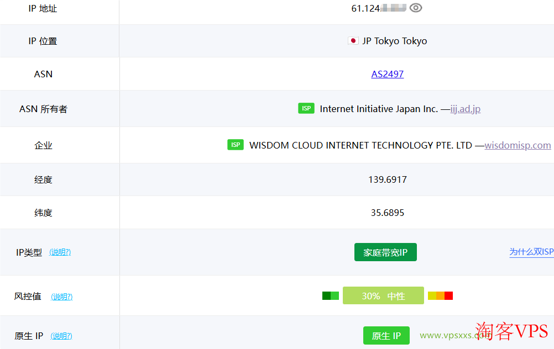Click the 原生 IP row label
Image resolution: width=554 pixels, height=349 pixels.
click(x=29, y=336)
